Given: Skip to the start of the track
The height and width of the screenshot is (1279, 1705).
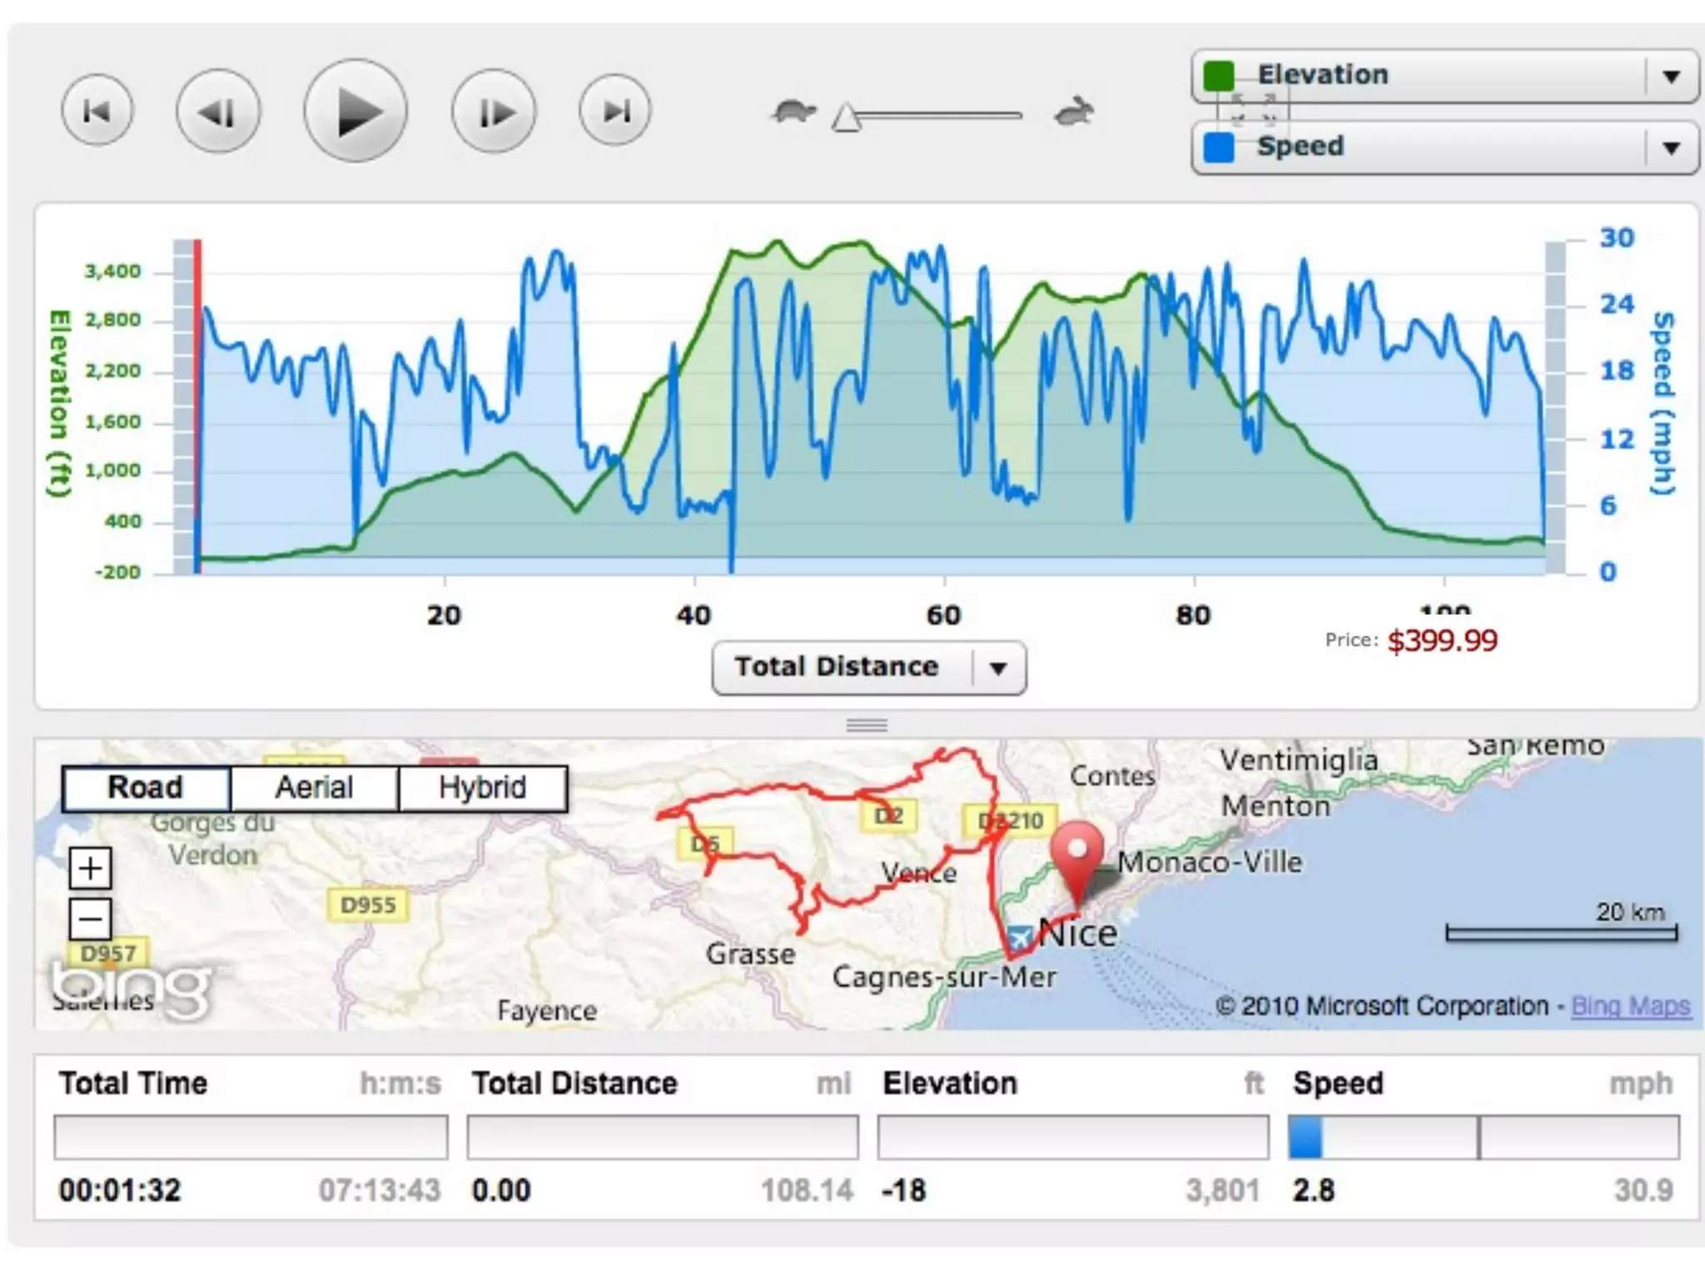Looking at the screenshot, I should pos(97,111).
